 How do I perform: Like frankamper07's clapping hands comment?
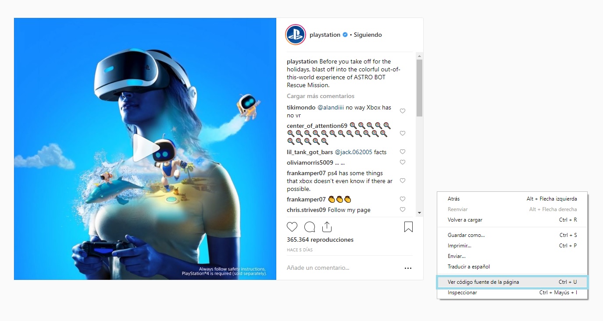pos(403,199)
